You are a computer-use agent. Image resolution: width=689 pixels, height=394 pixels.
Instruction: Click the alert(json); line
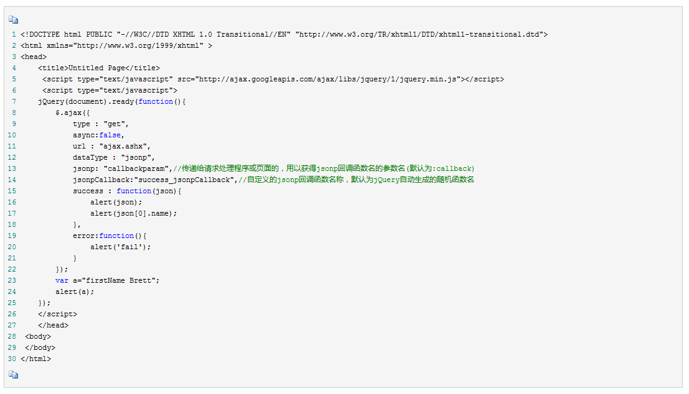coord(116,202)
